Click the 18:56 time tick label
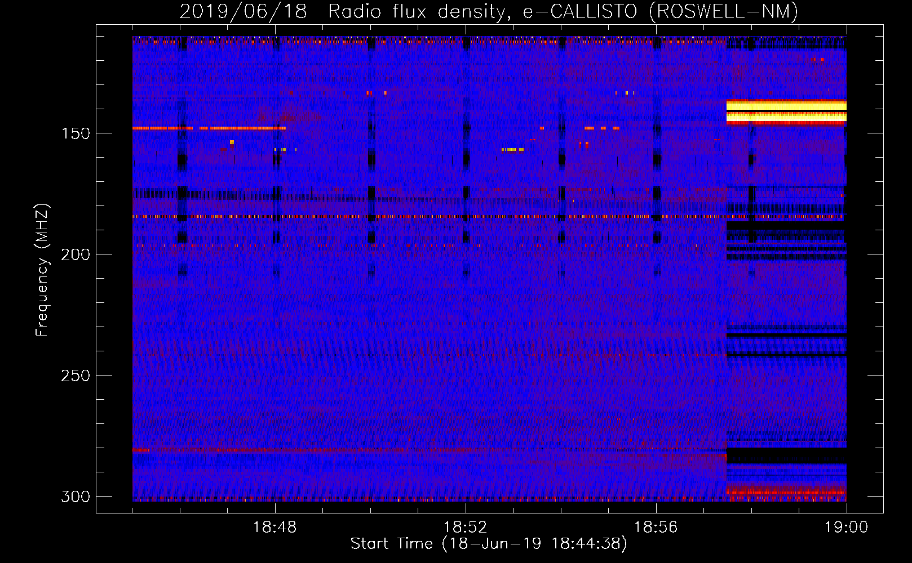The width and height of the screenshot is (912, 563). point(656,528)
